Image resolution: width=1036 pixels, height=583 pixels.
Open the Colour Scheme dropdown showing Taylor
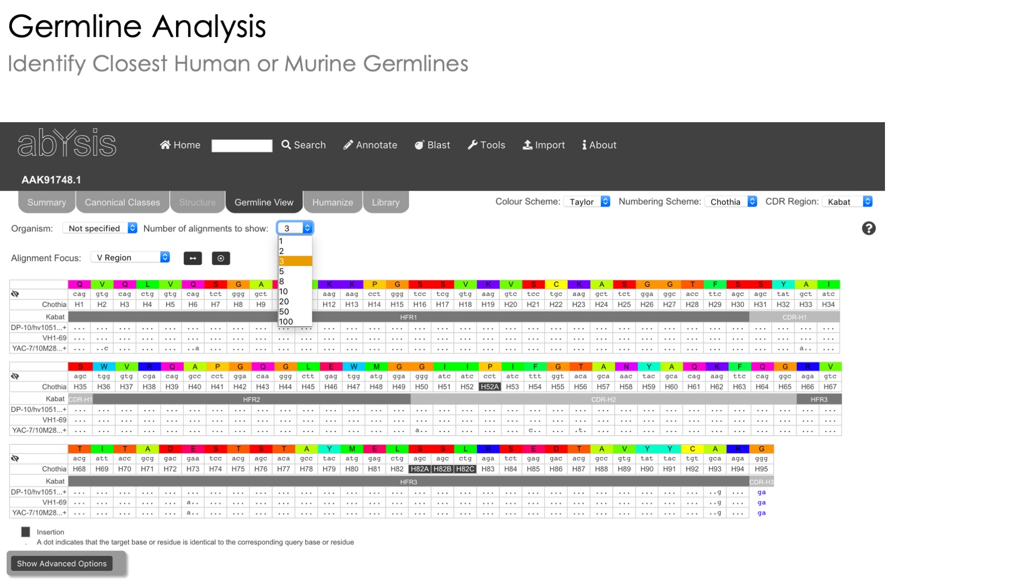click(587, 202)
